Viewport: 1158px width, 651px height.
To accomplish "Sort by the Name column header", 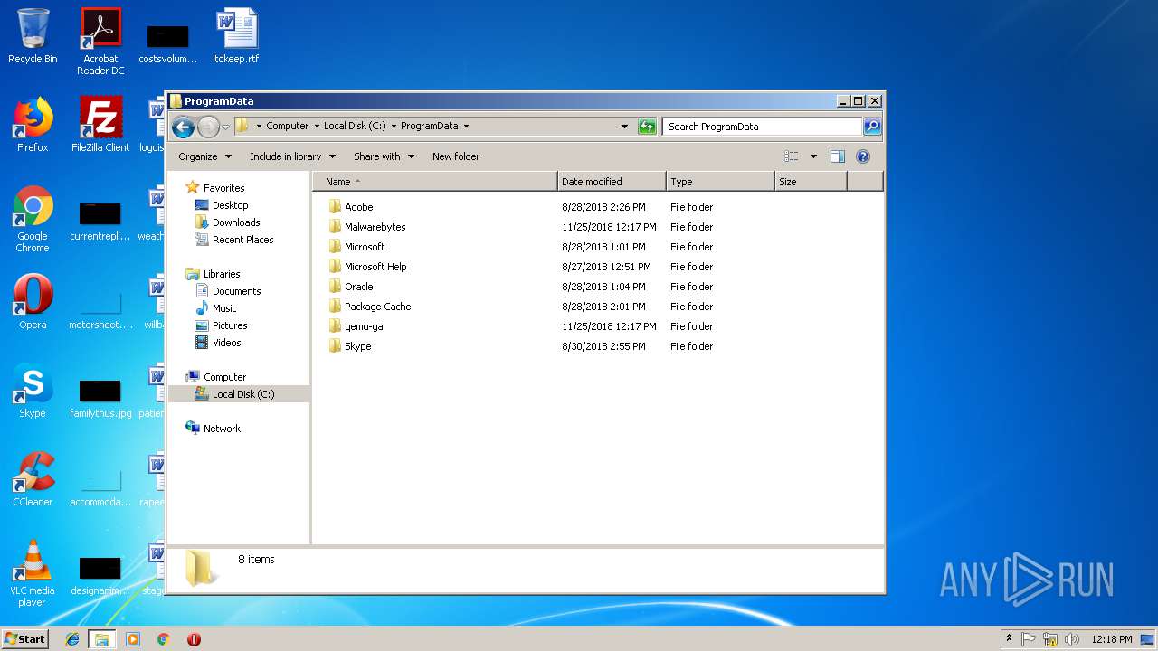I will (x=435, y=182).
